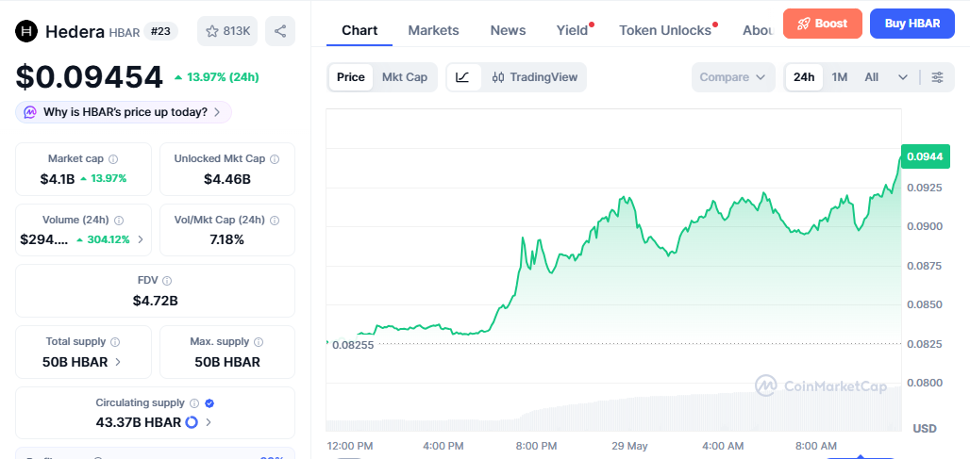Screen dimensions: 970x459
Task: Click the verified badge by Circulating supply
Action: (209, 402)
